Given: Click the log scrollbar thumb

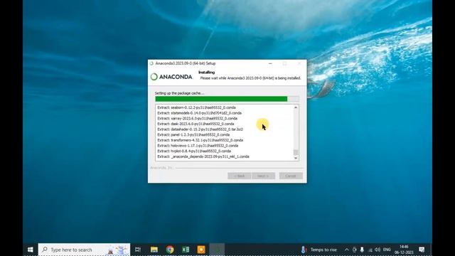Looking at the screenshot, I should (x=296, y=152).
